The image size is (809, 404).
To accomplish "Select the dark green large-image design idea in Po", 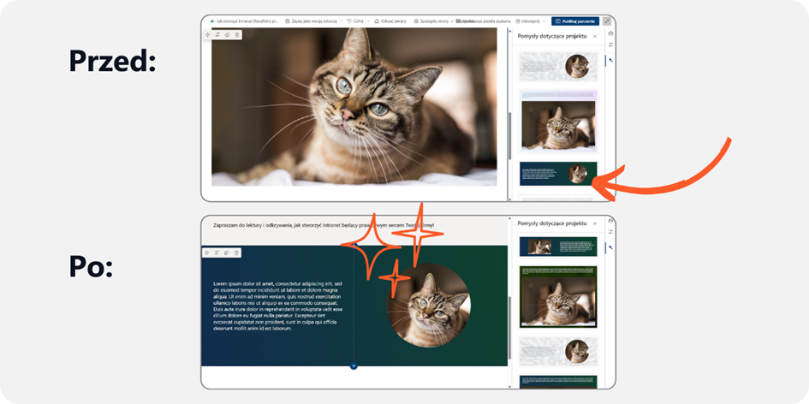I will pos(557,297).
